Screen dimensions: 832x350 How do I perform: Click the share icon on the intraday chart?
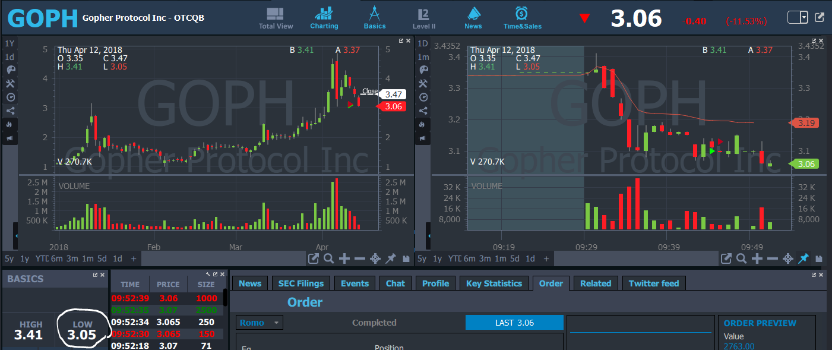click(x=423, y=111)
